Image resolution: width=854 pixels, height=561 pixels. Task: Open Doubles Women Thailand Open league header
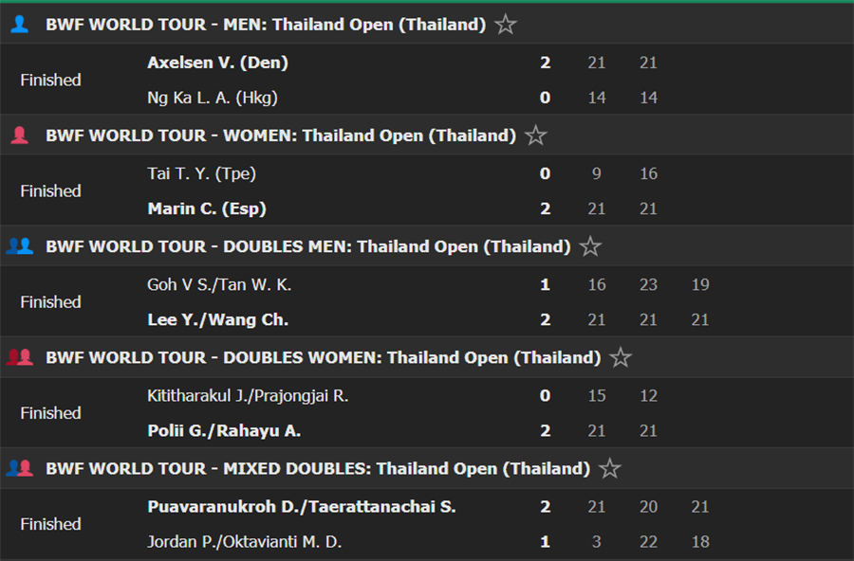(324, 357)
